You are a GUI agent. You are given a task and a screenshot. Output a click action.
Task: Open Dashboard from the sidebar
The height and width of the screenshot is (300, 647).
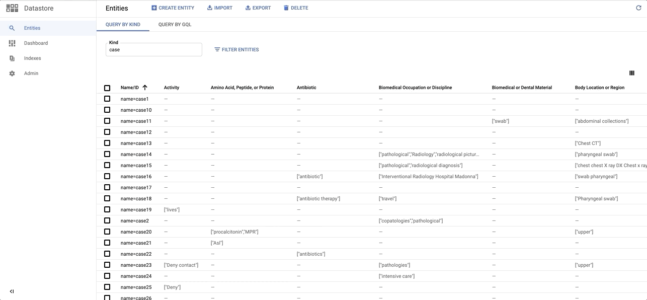(36, 43)
